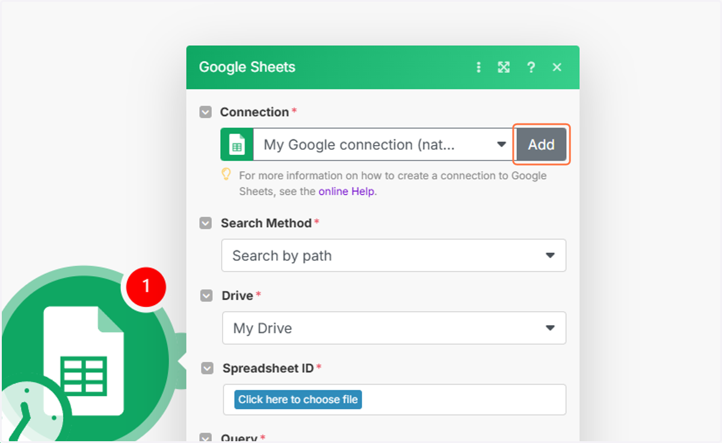Click inside the Spreadsheet ID input field
This screenshot has height=443, width=722.
click(x=395, y=399)
